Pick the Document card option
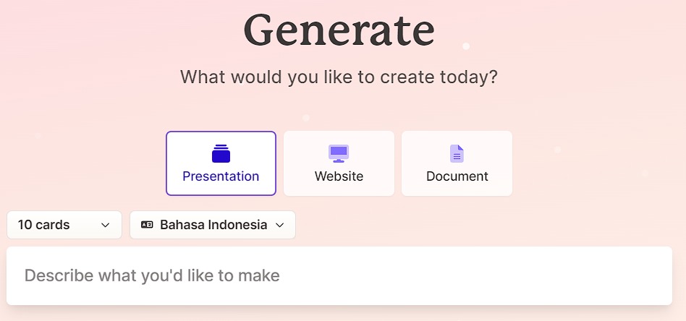 click(457, 163)
